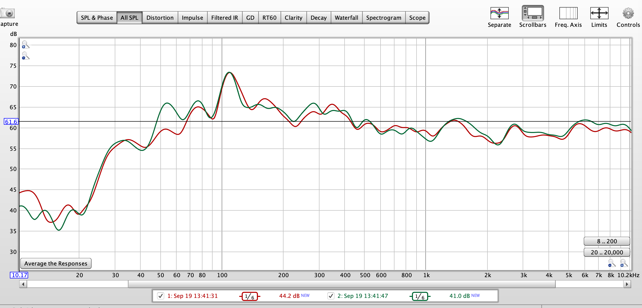Image resolution: width=642 pixels, height=308 pixels.
Task: Click the 100 frequency axis label
Action: pyautogui.click(x=222, y=275)
